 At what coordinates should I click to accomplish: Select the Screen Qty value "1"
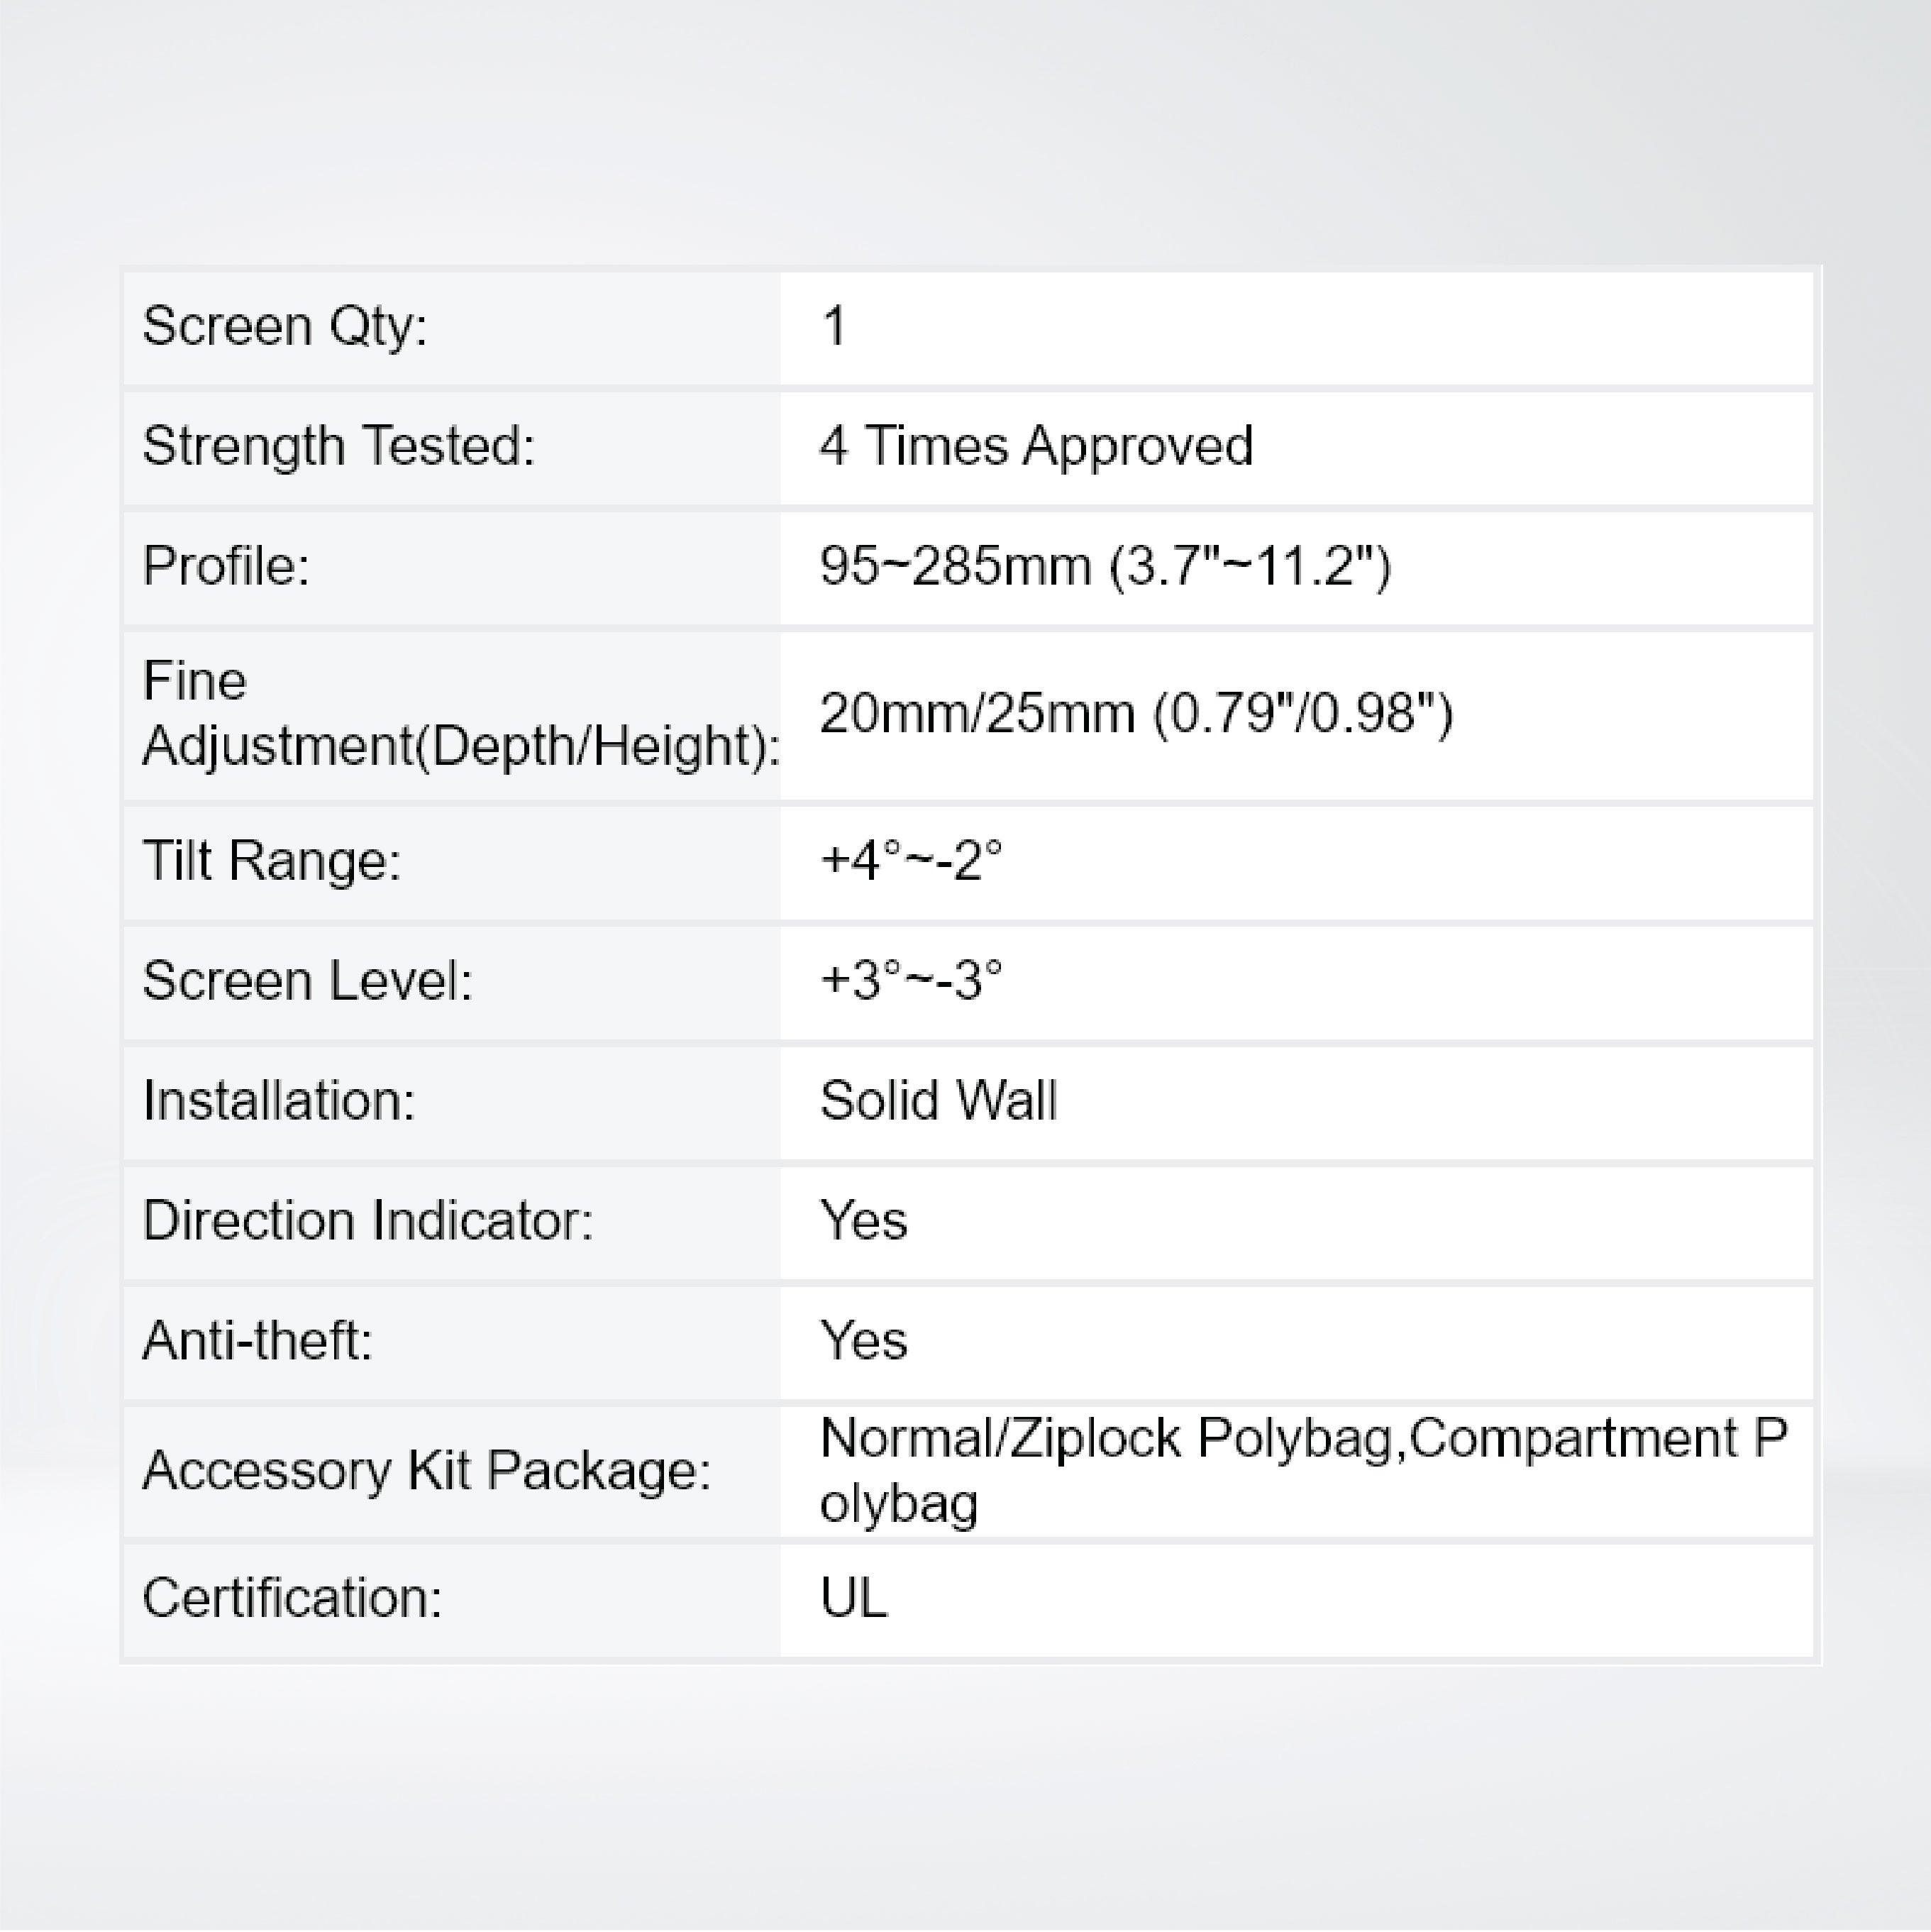point(834,327)
